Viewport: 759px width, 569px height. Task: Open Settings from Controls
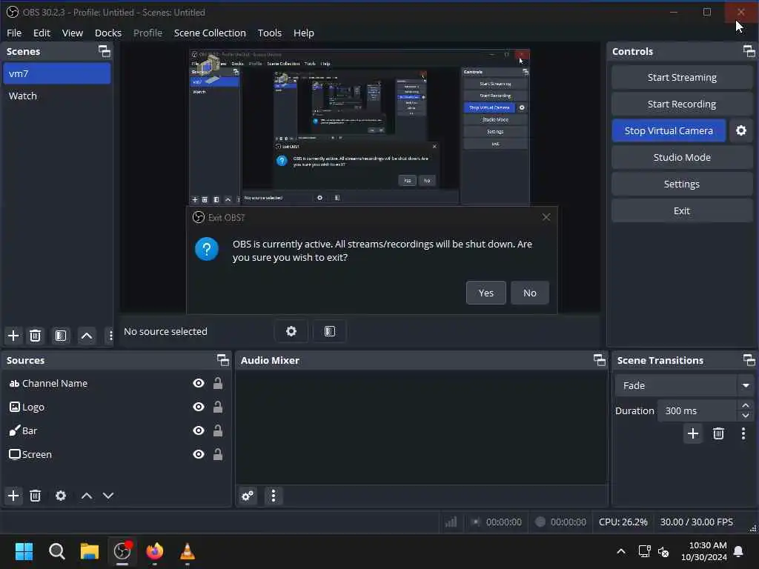(682, 184)
